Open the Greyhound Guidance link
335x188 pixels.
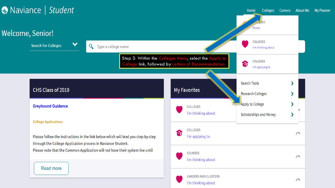click(x=50, y=106)
